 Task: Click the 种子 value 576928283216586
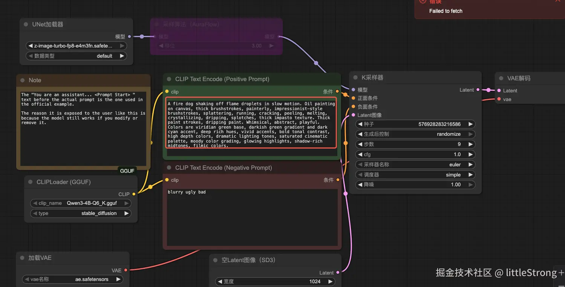pos(439,124)
